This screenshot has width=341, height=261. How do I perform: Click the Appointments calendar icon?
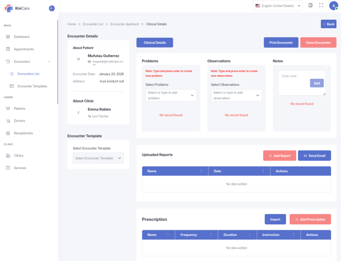pyautogui.click(x=8, y=49)
